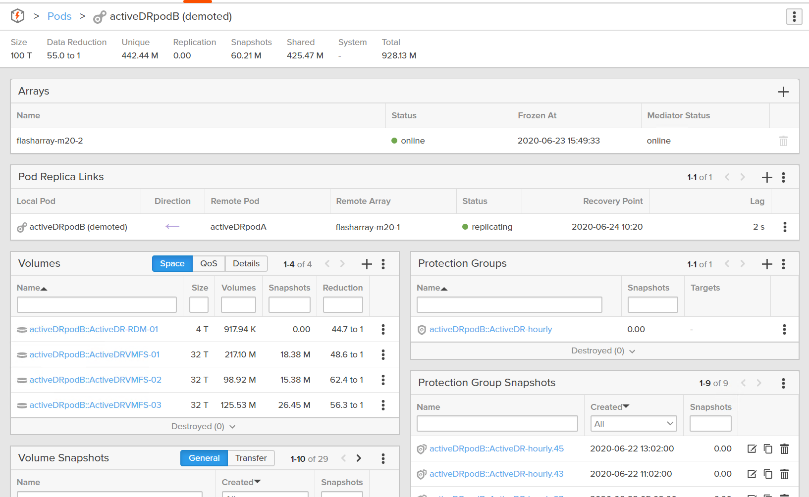Open the Protection Groups panel kebab menu
The width and height of the screenshot is (809, 497).
[783, 264]
